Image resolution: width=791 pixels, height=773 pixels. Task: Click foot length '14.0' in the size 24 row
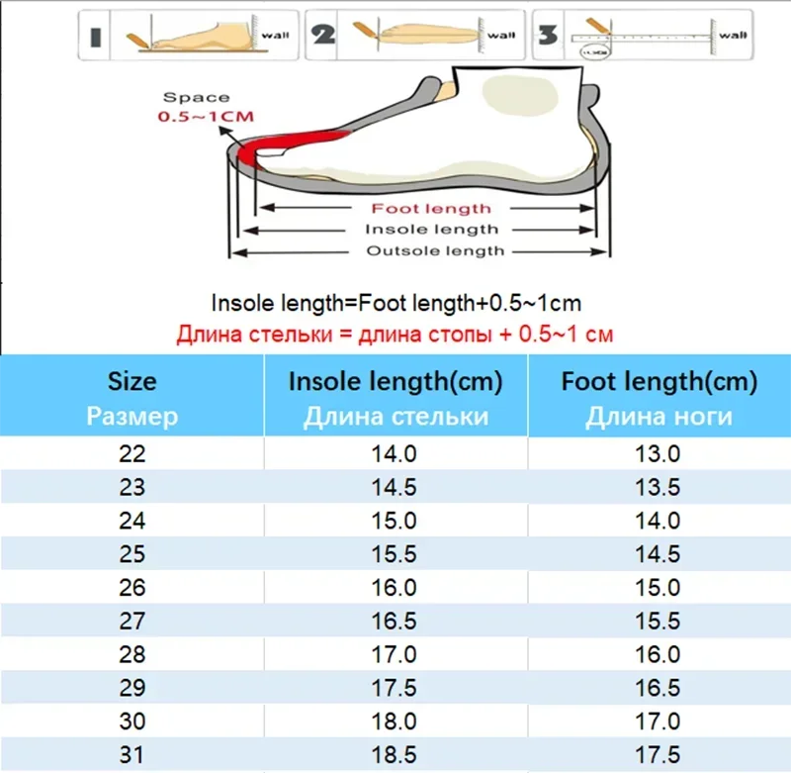click(658, 521)
